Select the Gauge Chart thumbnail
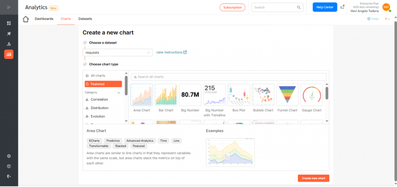The width and height of the screenshot is (397, 187). [312, 95]
